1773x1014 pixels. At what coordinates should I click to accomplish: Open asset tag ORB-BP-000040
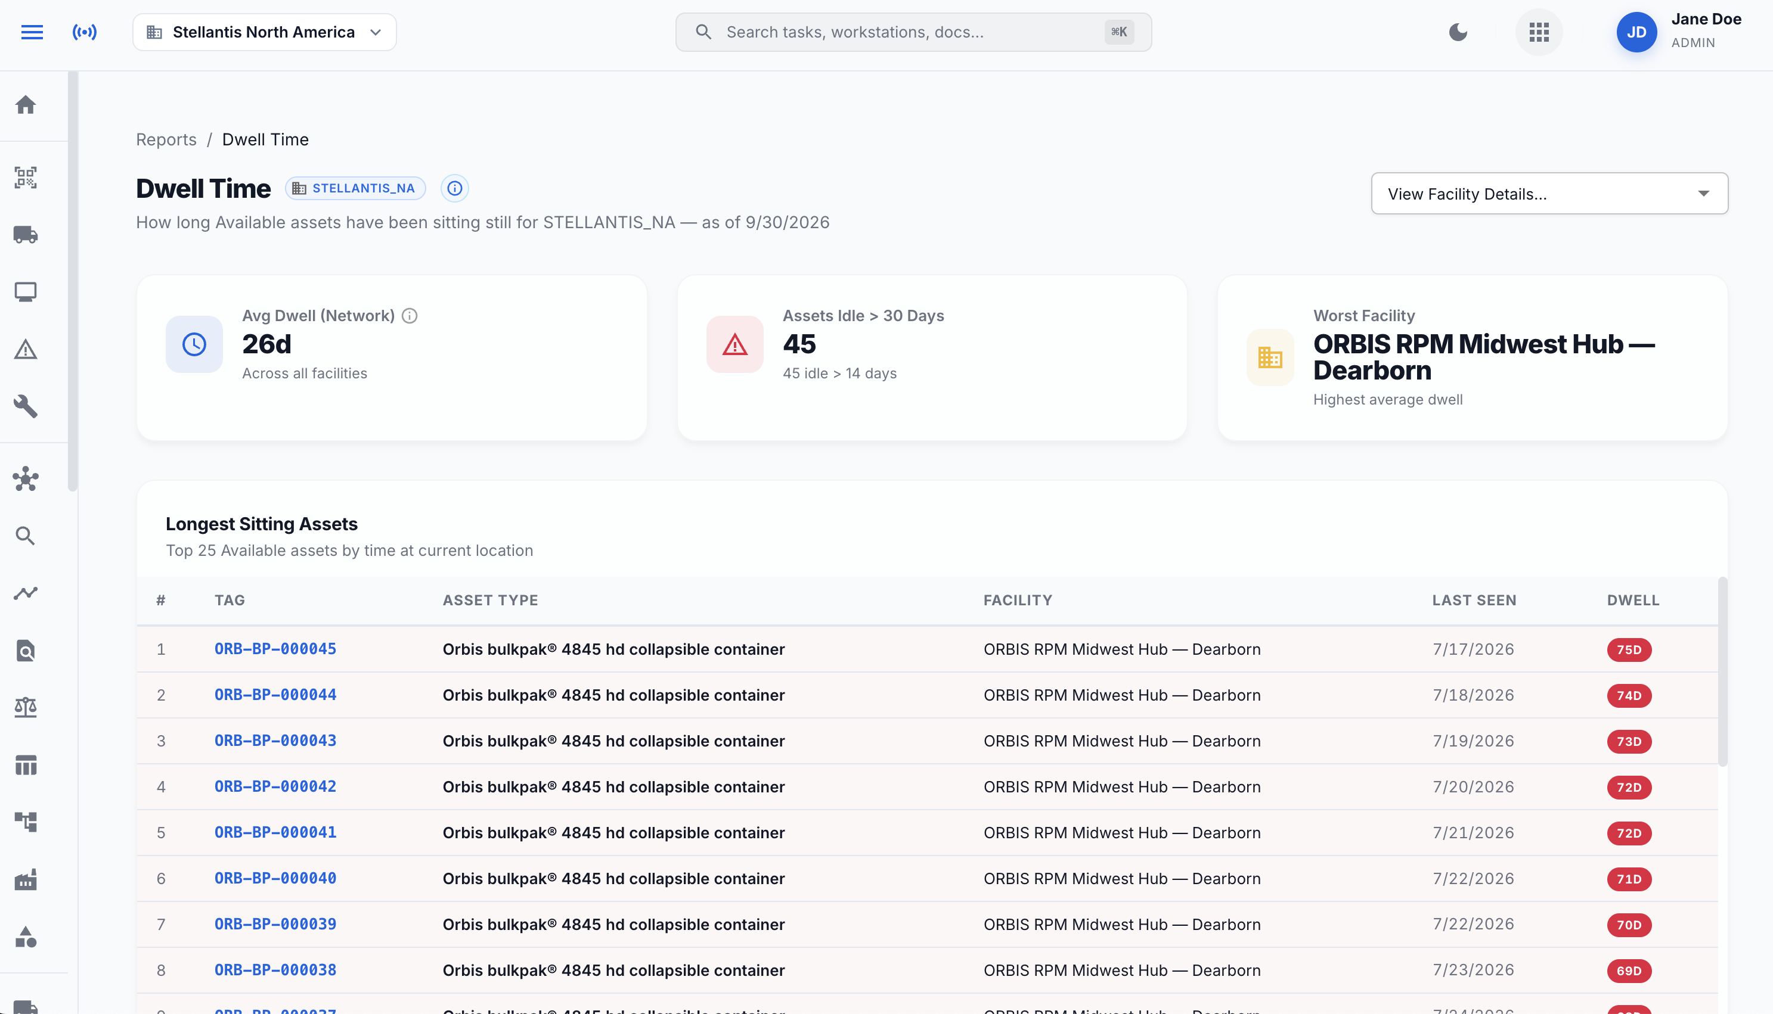275,879
